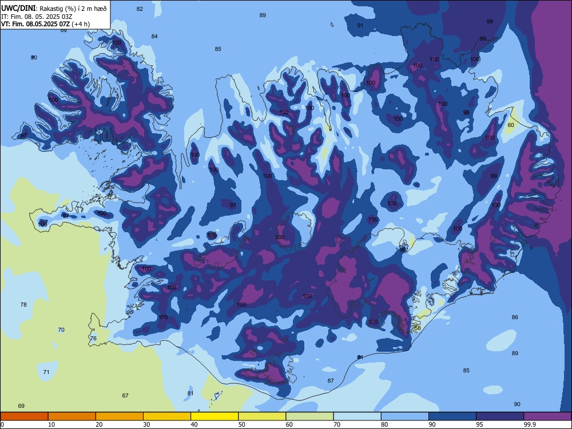Screen dimensions: 572x429
Task: Click the value 81 off the south coast
Action: click(x=190, y=394)
